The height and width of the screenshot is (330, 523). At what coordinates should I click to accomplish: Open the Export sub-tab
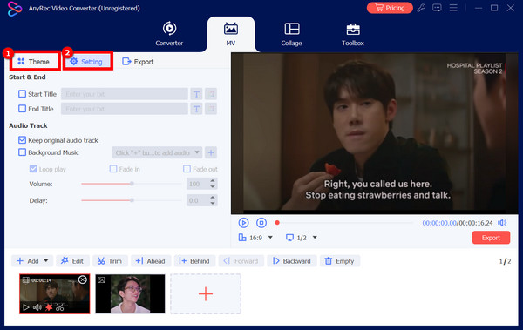click(138, 62)
